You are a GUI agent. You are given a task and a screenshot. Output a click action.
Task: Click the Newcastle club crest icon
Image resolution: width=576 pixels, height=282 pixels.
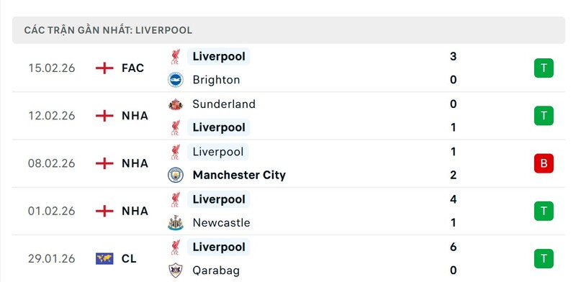[x=176, y=223]
